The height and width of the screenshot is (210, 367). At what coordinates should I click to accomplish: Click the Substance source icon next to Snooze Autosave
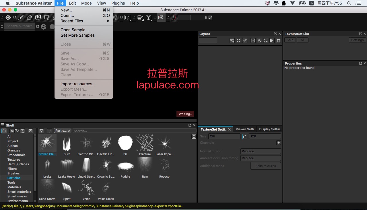point(44,26)
